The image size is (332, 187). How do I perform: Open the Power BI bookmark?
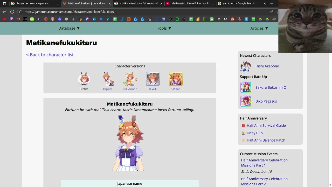[198, 19]
